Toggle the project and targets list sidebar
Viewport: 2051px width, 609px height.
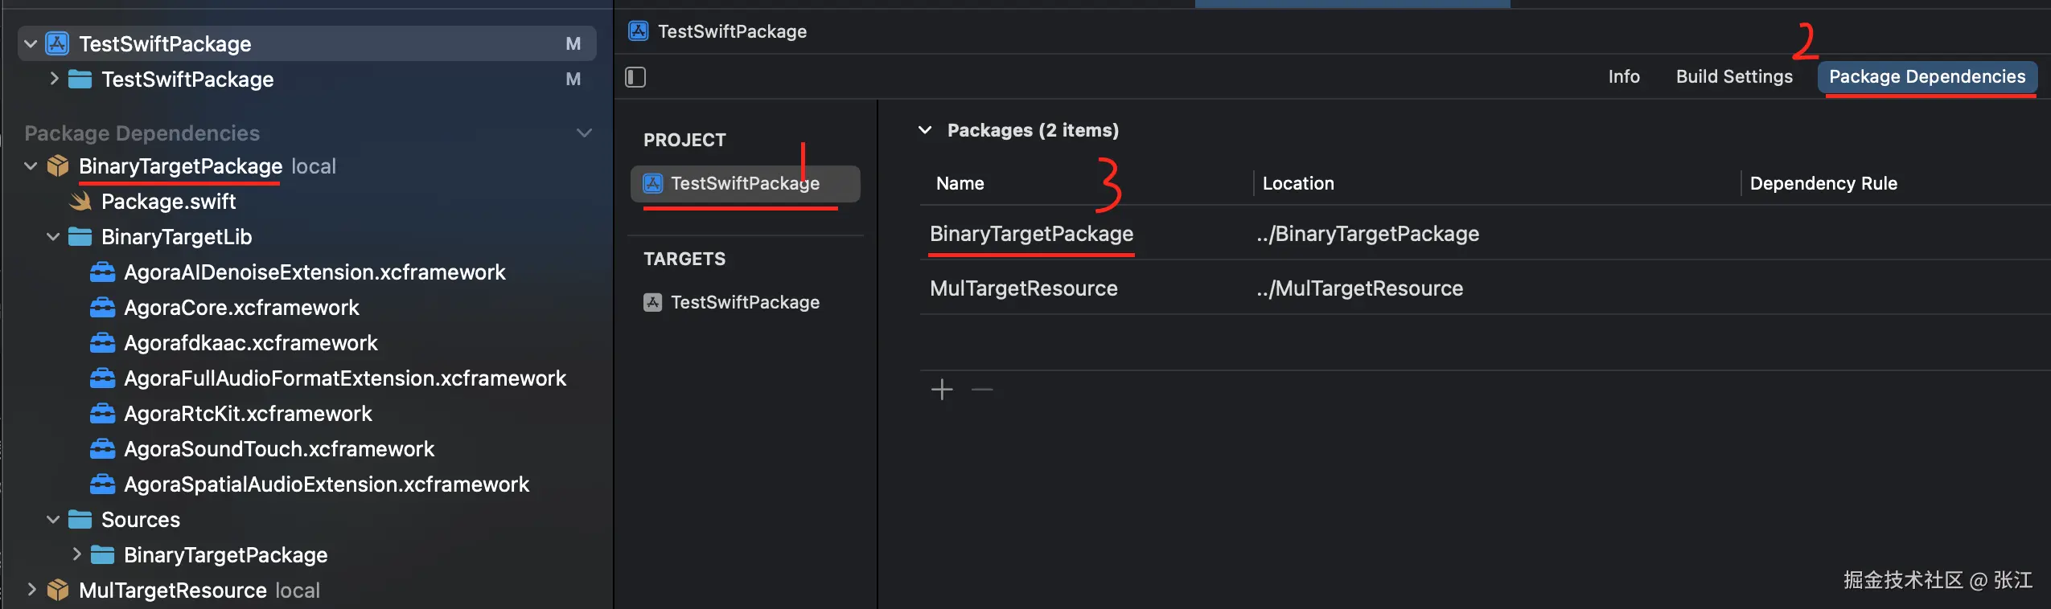(635, 77)
